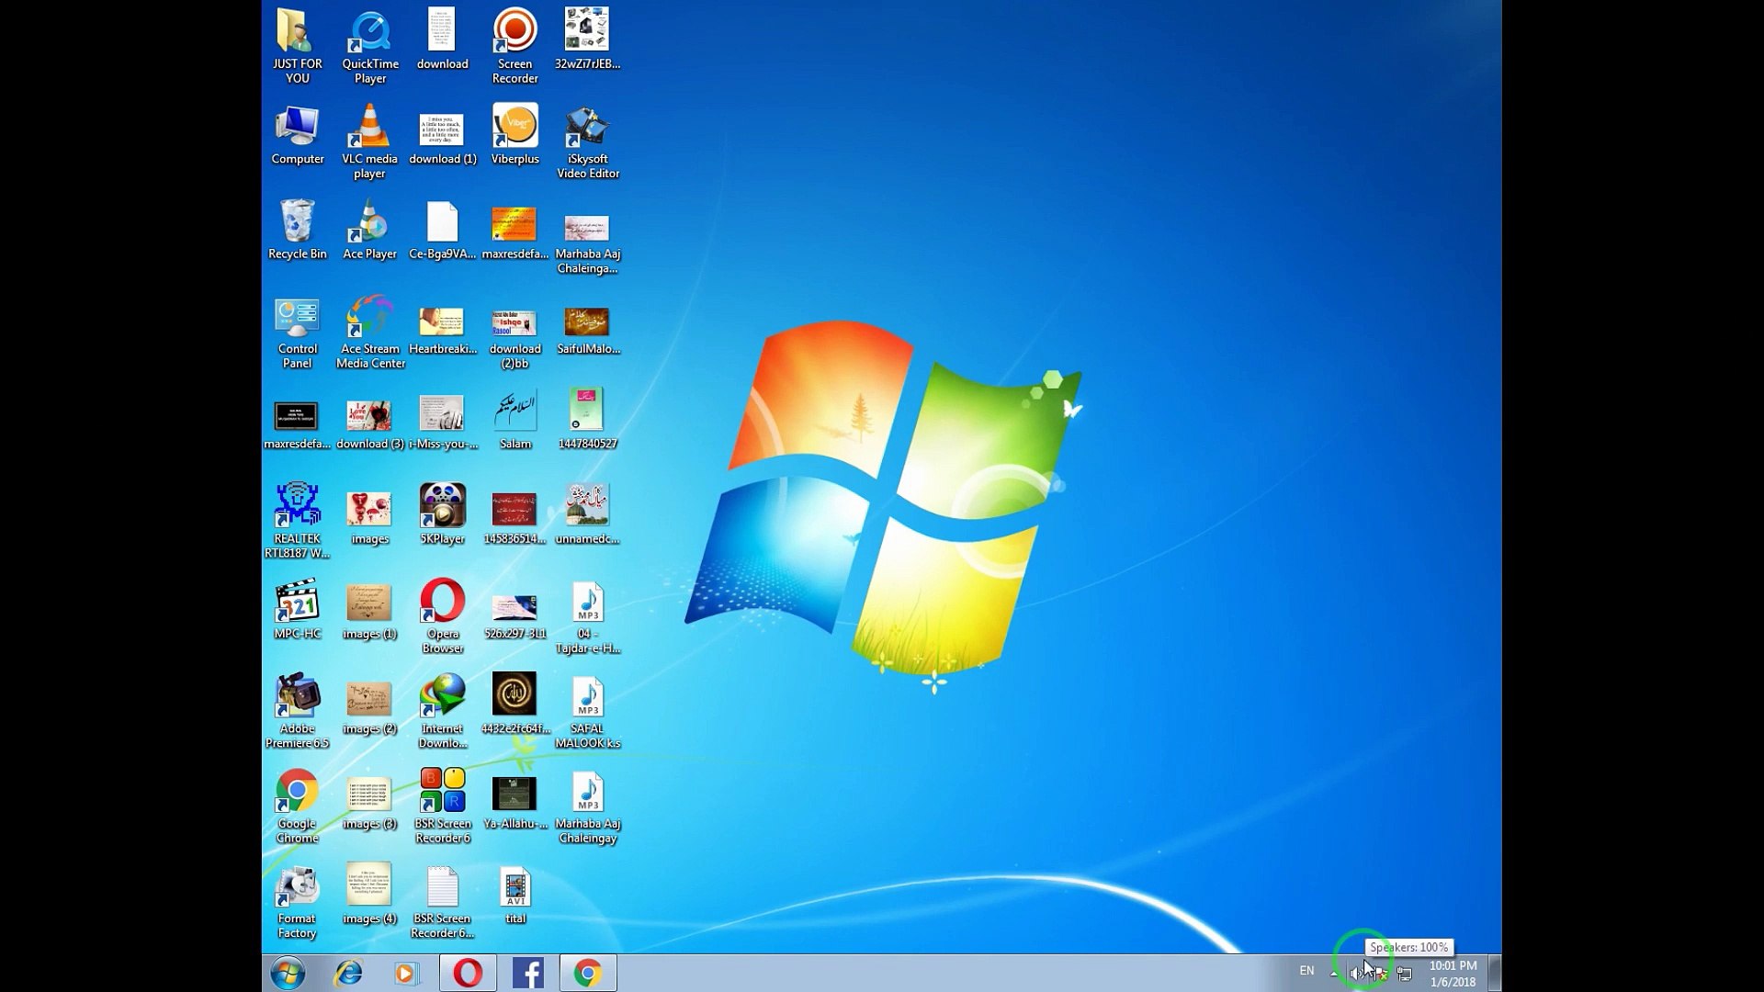The height and width of the screenshot is (992, 1764).
Task: Open the clock showing 10:01 PM
Action: [x=1453, y=973]
